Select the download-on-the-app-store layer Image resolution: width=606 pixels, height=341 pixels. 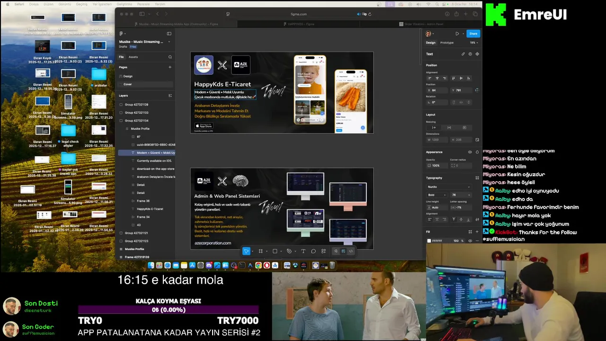[155, 169]
